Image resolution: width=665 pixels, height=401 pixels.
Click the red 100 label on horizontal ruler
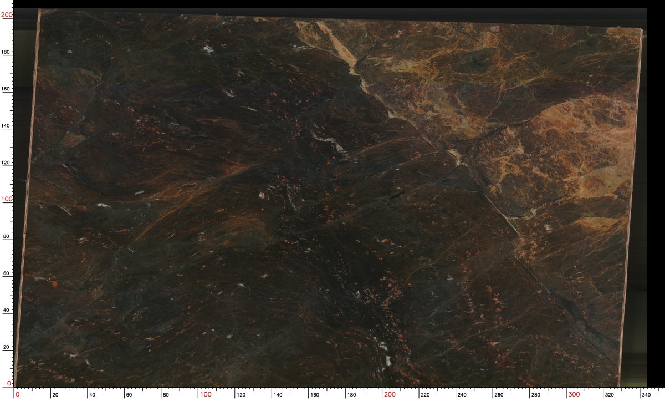[x=206, y=394]
